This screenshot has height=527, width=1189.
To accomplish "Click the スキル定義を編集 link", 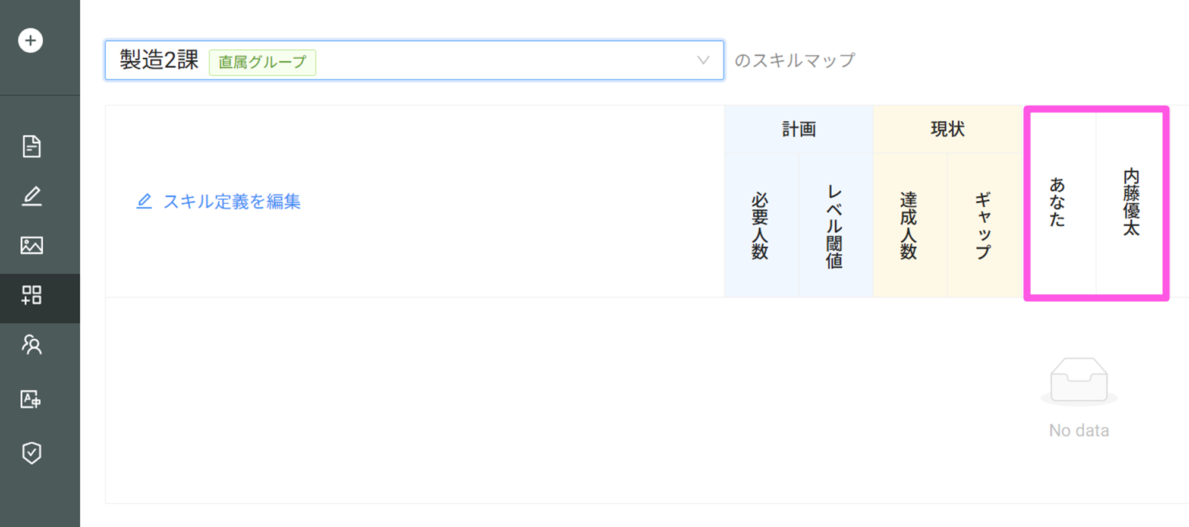I will [x=232, y=201].
